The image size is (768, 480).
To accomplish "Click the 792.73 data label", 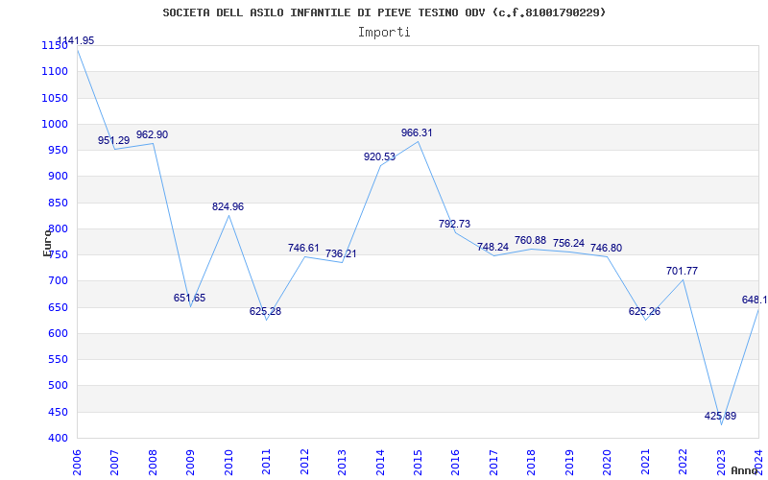I will coord(454,224).
